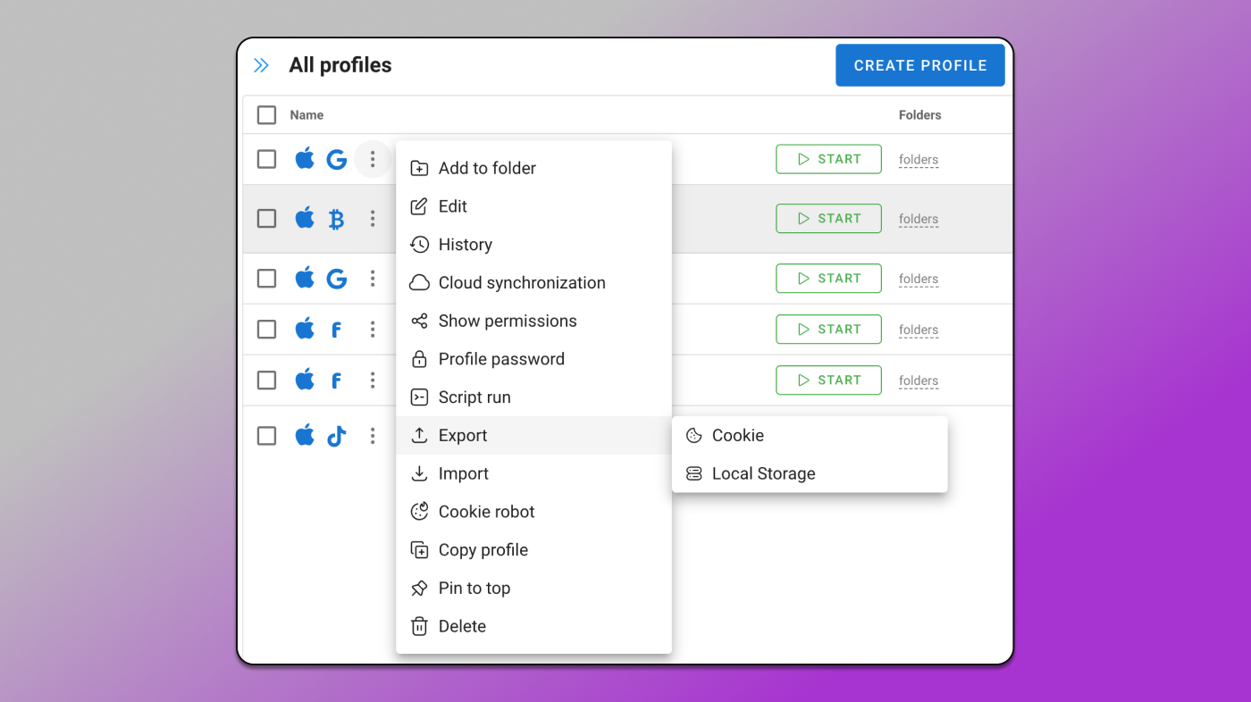Image resolution: width=1251 pixels, height=702 pixels.
Task: Check the first profile row checkbox
Action: pos(266,159)
